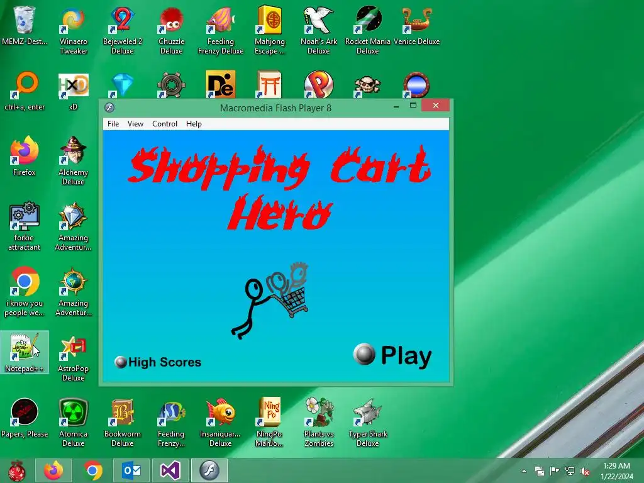Show hidden system tray icons arrow
The image size is (644, 483).
[524, 471]
